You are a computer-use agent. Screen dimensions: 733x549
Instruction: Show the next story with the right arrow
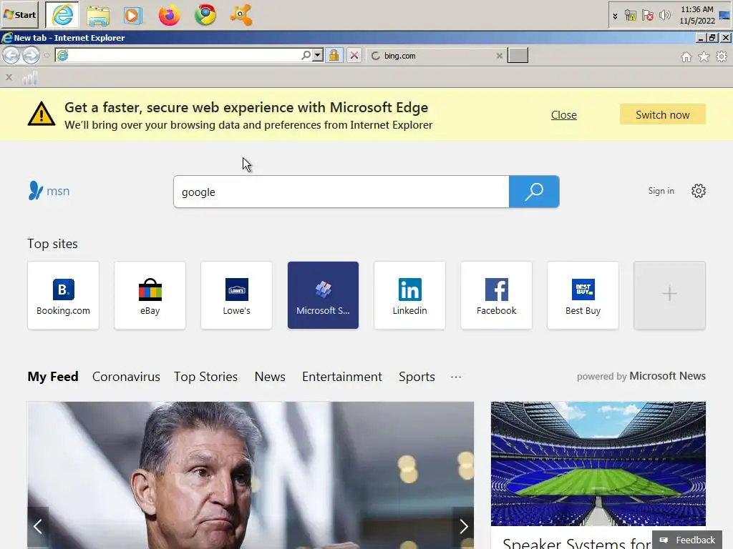click(463, 526)
